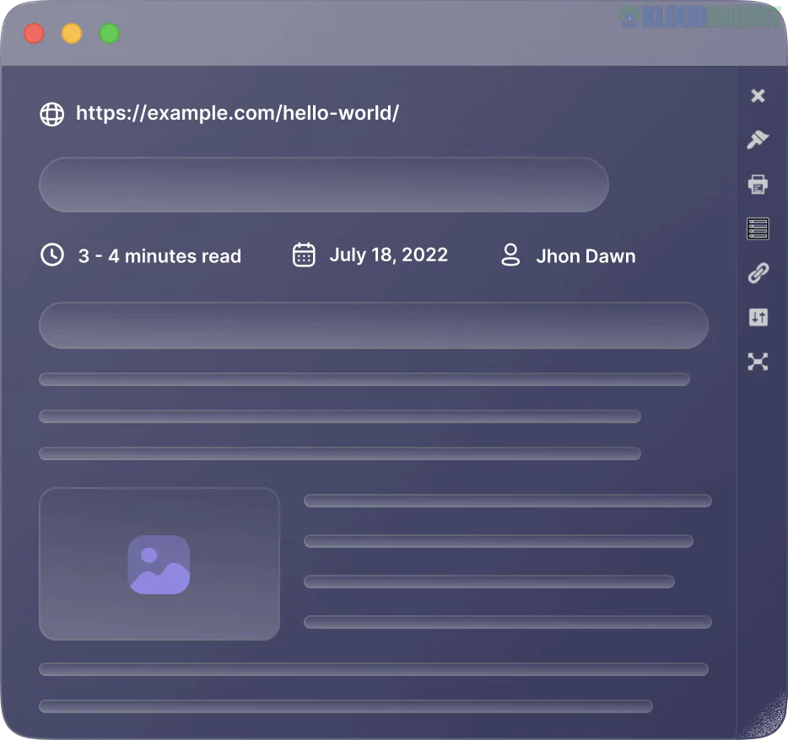788x740 pixels.
Task: Open the example.com/hello-world URL
Action: point(238,113)
